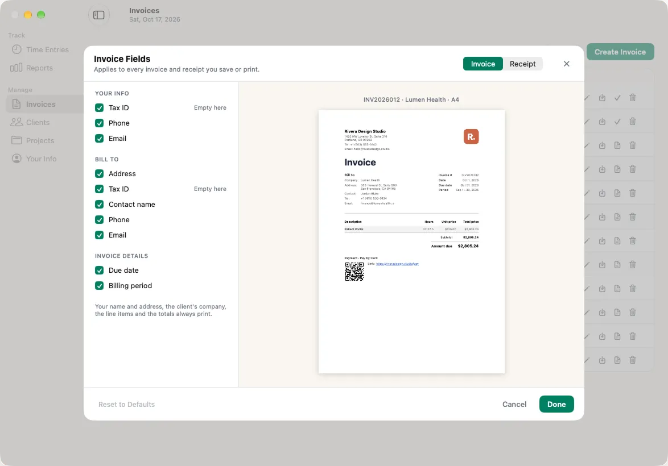The height and width of the screenshot is (466, 668).
Task: Uncheck Tax ID under Bill To
Action: [x=99, y=189]
